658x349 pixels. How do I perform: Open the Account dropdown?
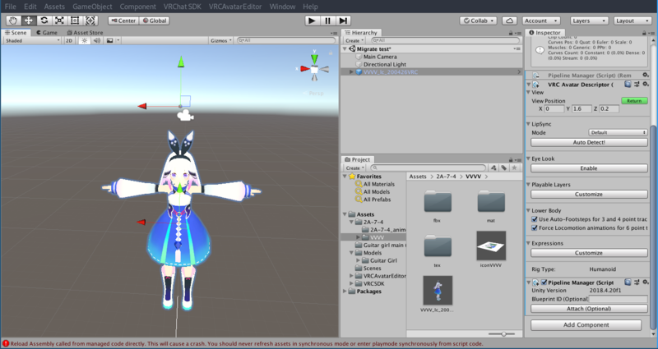tap(541, 21)
